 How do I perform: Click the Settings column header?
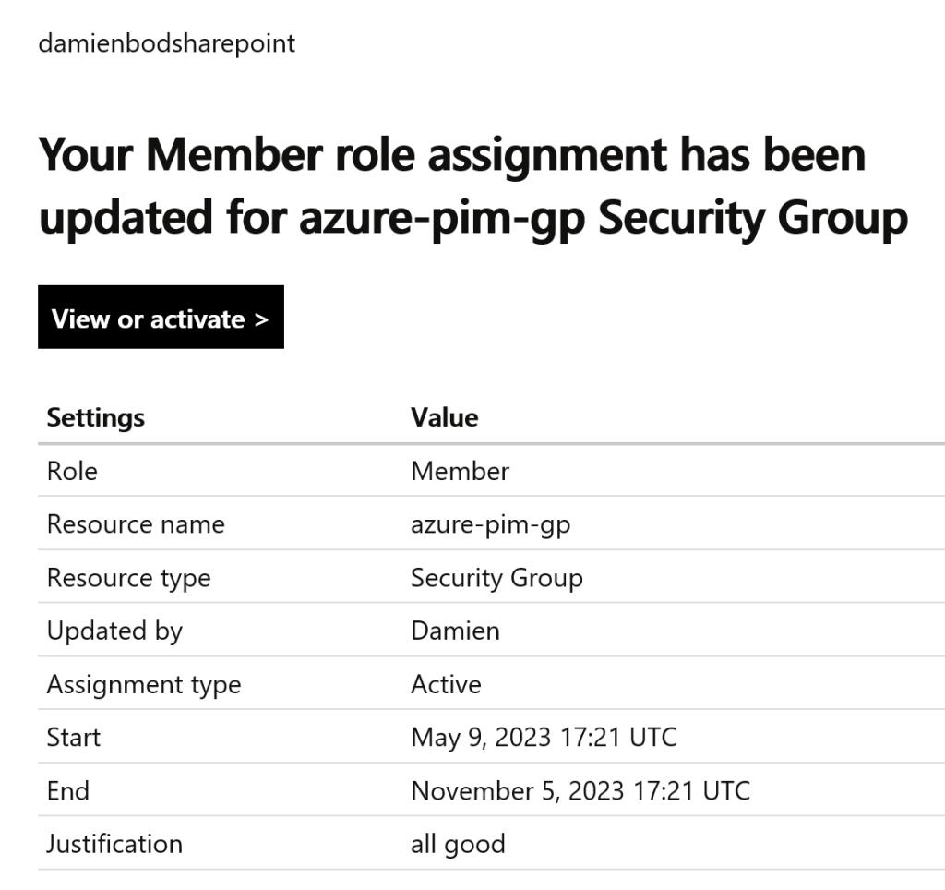pyautogui.click(x=96, y=417)
